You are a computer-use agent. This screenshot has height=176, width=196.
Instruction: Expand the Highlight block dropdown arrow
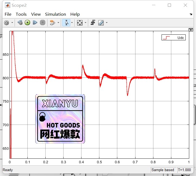[58, 23]
